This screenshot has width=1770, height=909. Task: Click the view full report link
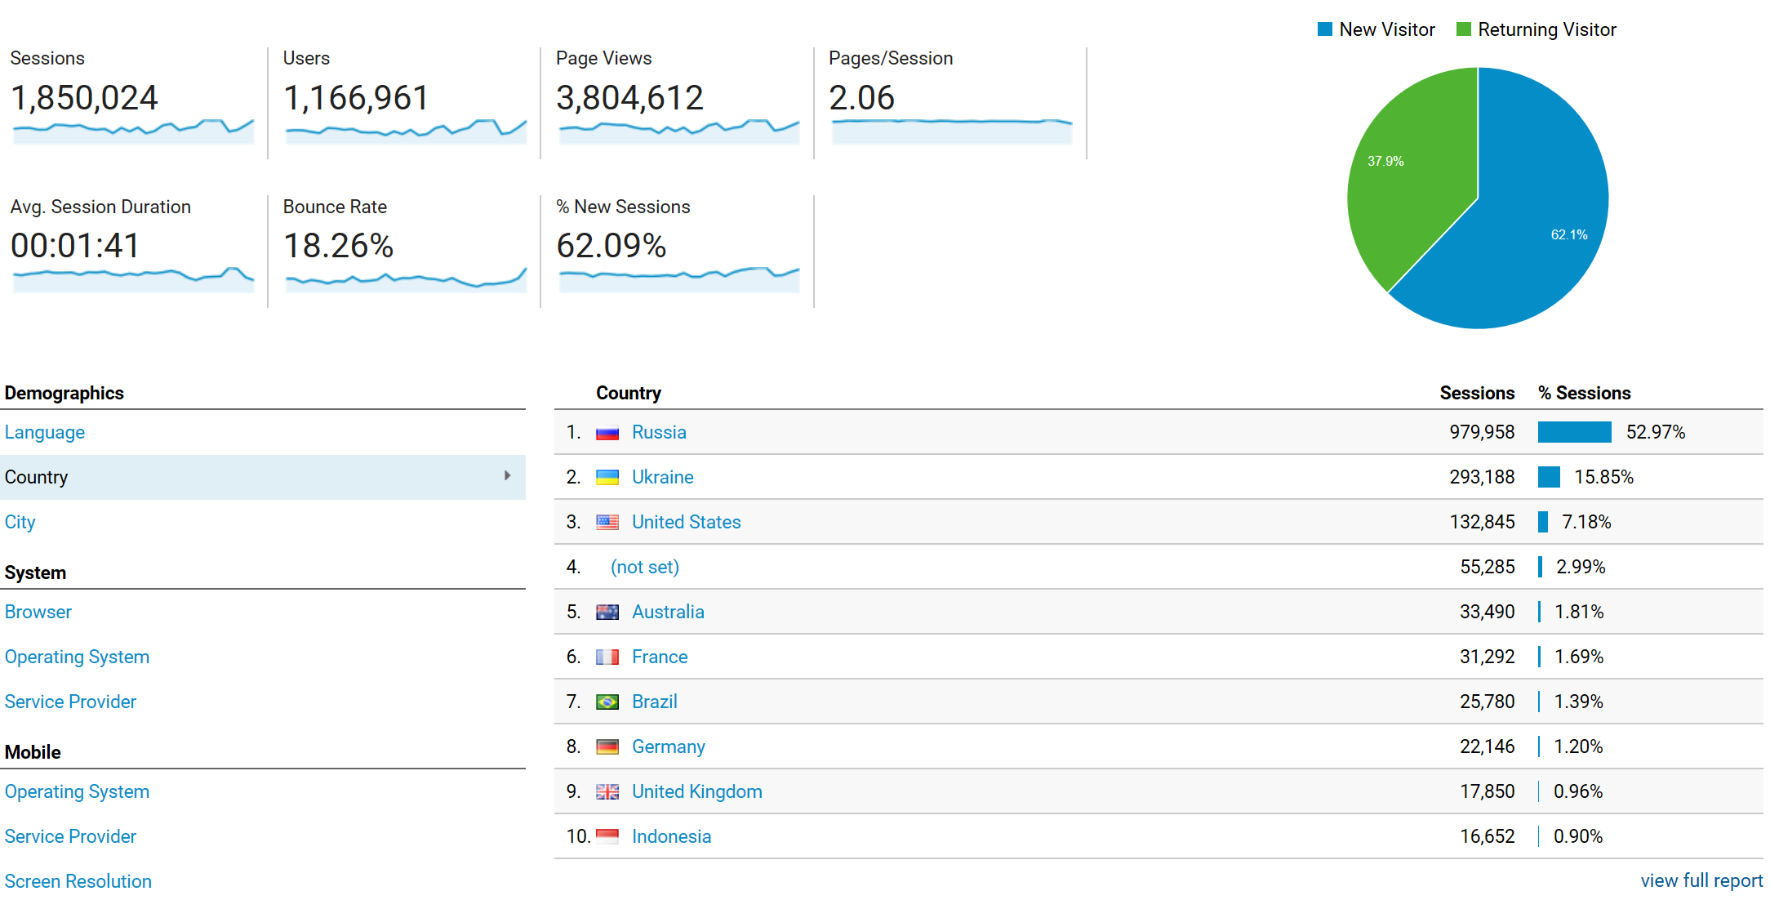coord(1701,880)
